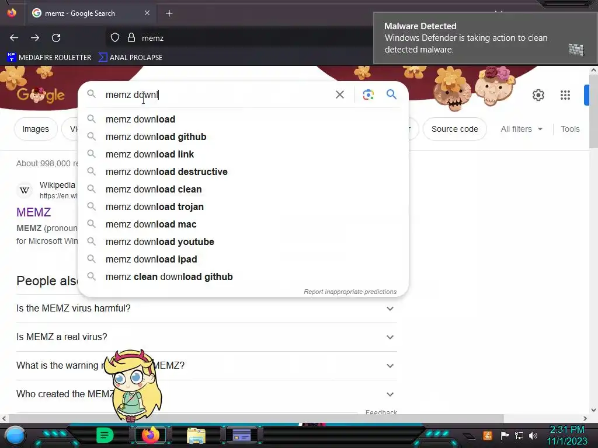Click the volume speaker tray icon
Image resolution: width=598 pixels, height=448 pixels.
pyautogui.click(x=533, y=435)
